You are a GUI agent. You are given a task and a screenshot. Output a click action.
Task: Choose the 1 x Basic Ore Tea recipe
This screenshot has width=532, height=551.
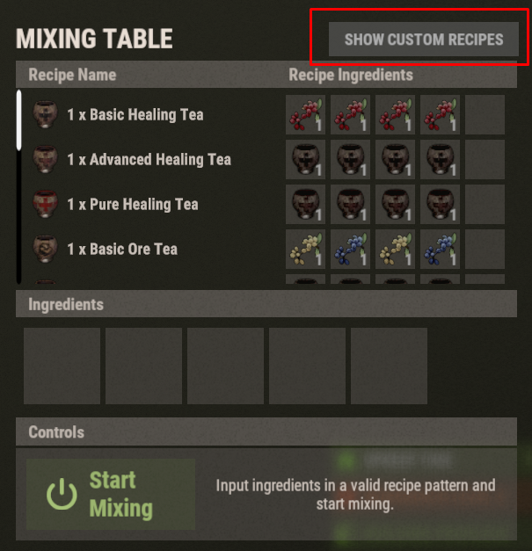tap(122, 250)
